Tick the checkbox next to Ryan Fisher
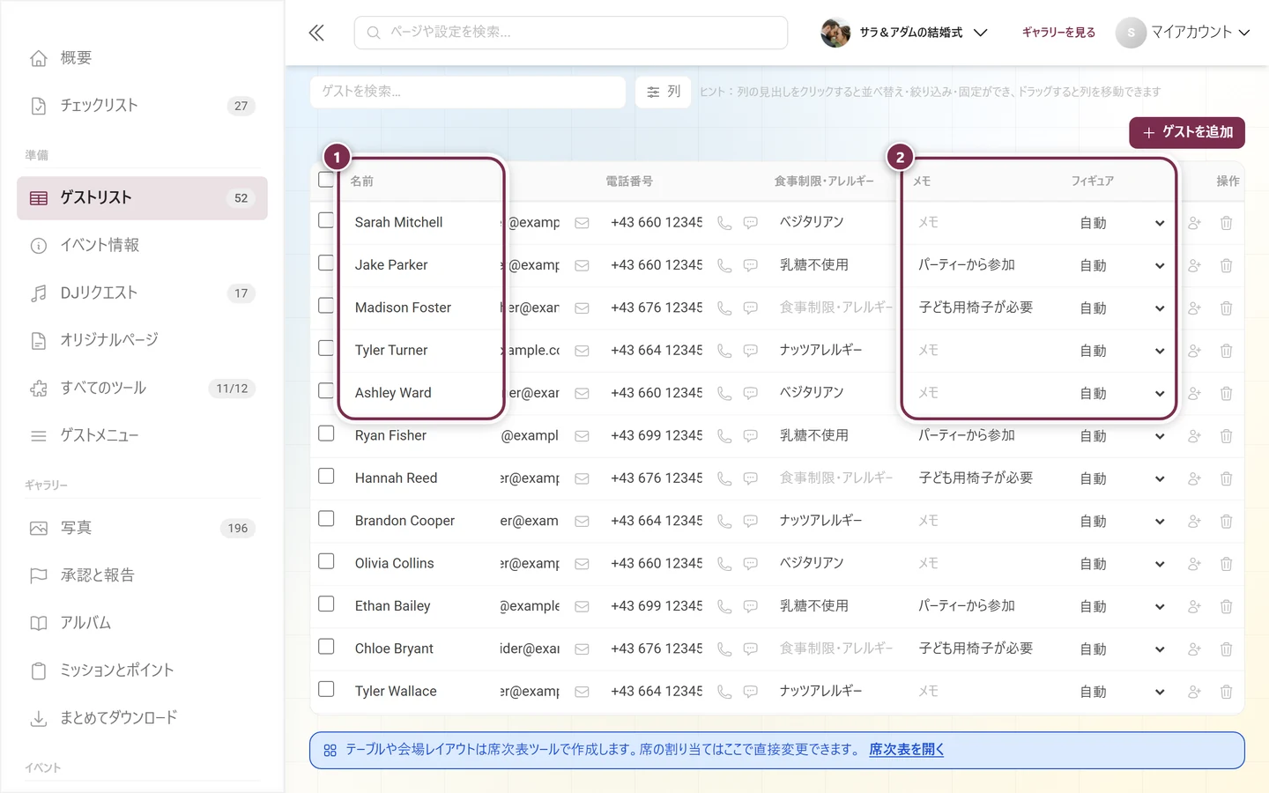This screenshot has width=1269, height=793. click(x=326, y=434)
